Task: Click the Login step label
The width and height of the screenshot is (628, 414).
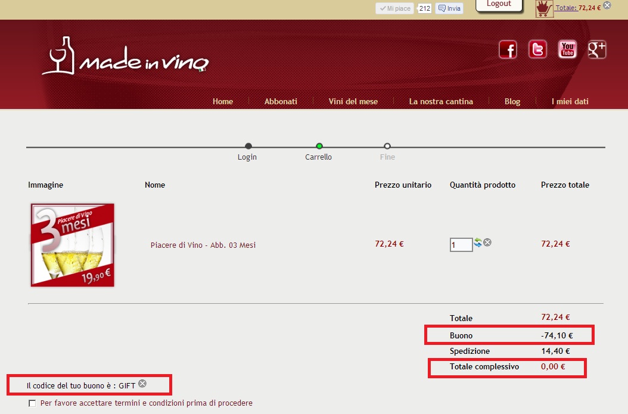Action: pyautogui.click(x=247, y=157)
